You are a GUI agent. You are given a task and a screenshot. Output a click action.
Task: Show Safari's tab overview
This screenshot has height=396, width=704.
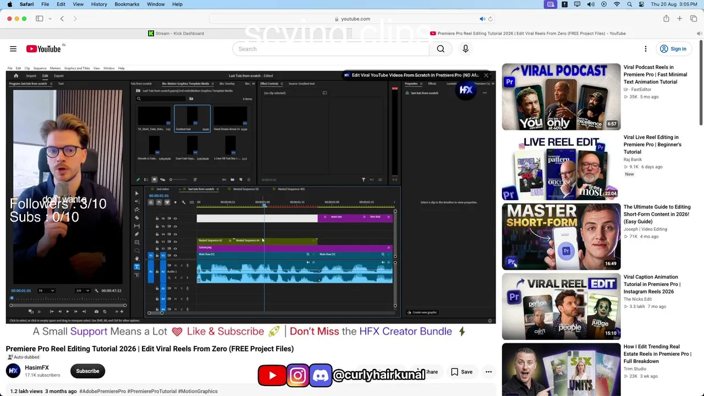point(694,19)
